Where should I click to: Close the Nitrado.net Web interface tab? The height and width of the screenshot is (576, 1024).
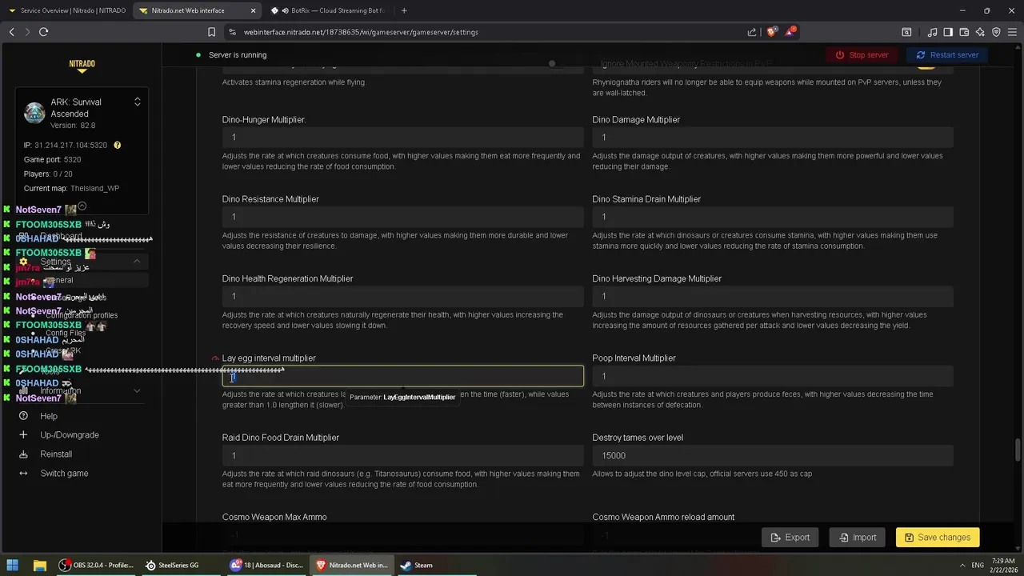pyautogui.click(x=253, y=10)
